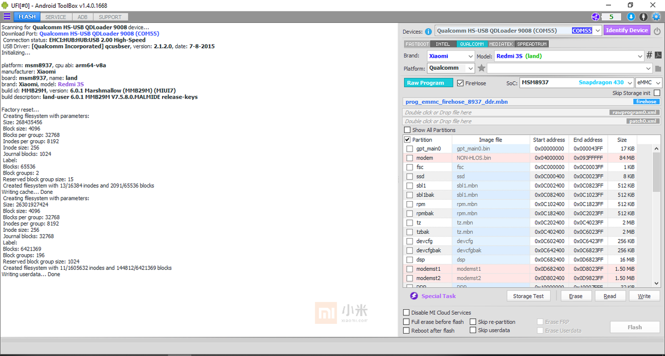The height and width of the screenshot is (356, 665).
Task: Open the hamburger main menu icon
Action: [x=7, y=17]
